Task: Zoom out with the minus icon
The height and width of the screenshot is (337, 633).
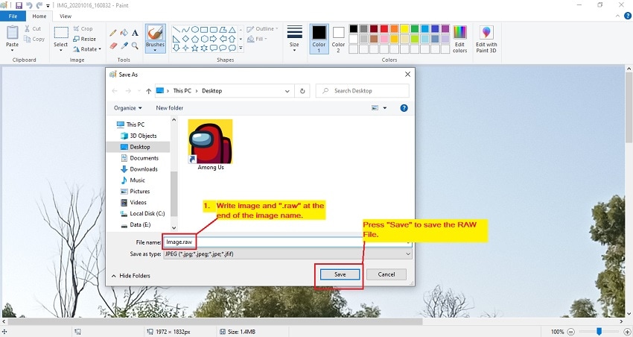Action: pyautogui.click(x=571, y=332)
